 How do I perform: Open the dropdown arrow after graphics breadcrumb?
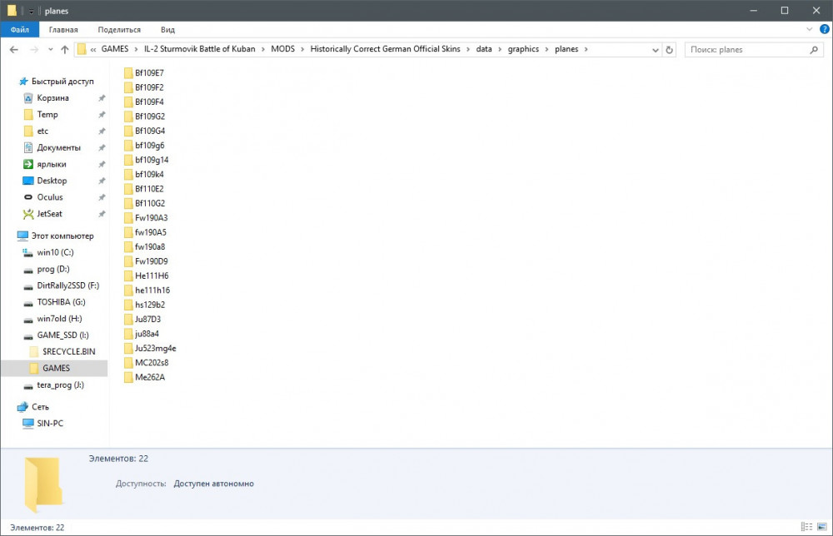[546, 49]
